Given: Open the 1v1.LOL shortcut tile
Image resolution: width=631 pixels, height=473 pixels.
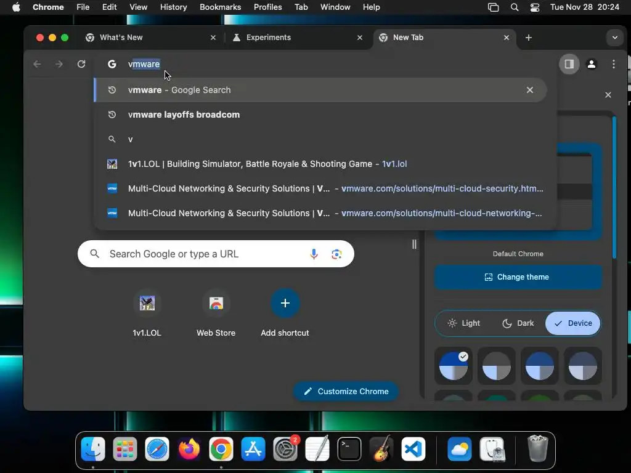Looking at the screenshot, I should point(147,313).
